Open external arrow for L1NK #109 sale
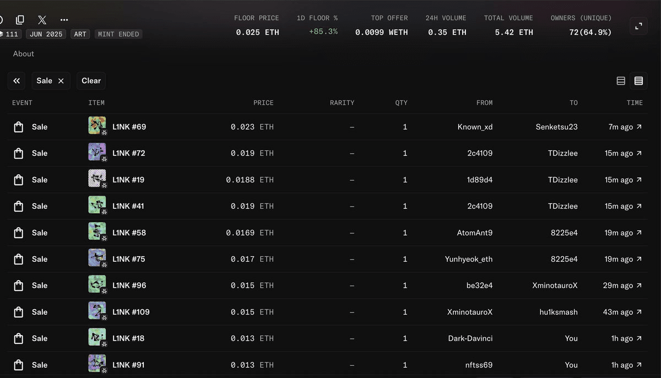 639,312
